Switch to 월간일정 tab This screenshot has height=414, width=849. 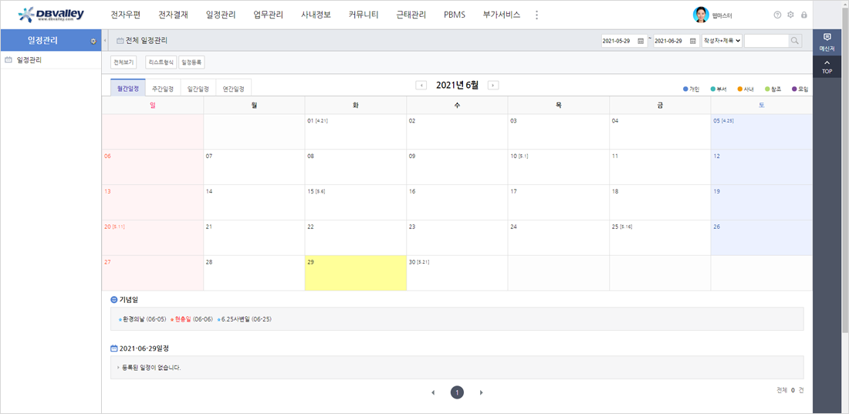pyautogui.click(x=128, y=88)
